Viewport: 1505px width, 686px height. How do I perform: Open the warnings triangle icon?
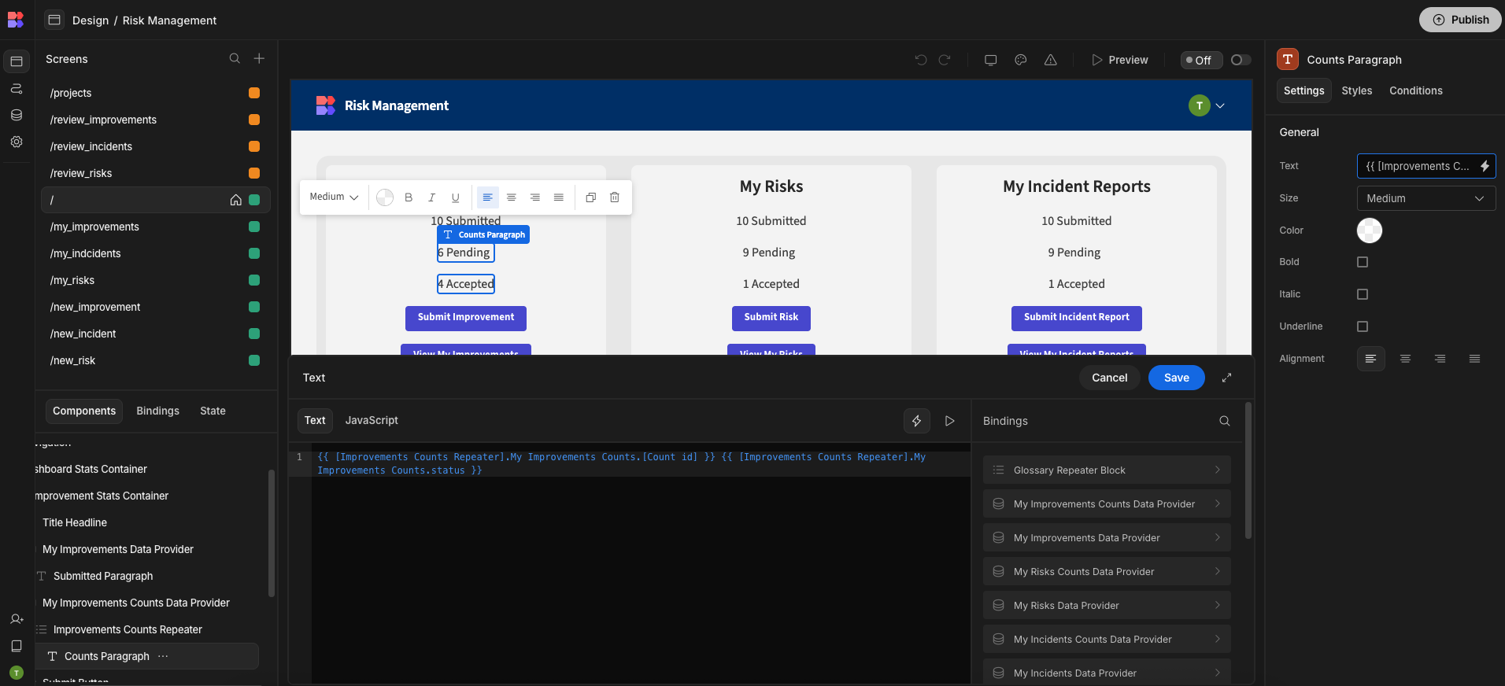point(1051,60)
